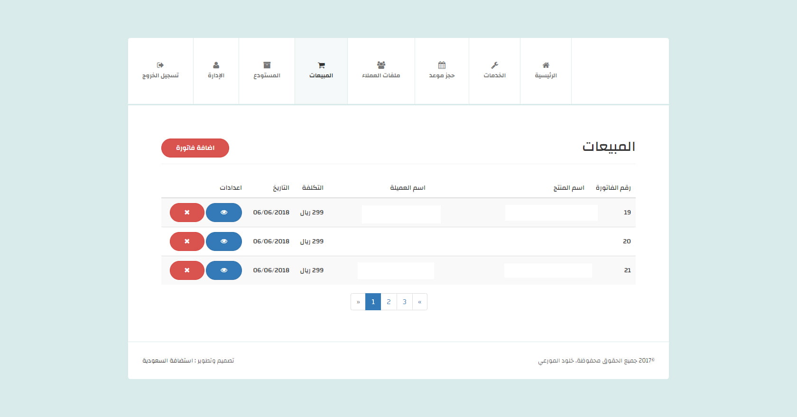Screen dimensions: 797x417
Task: Open client files group icon
Action: coord(381,65)
